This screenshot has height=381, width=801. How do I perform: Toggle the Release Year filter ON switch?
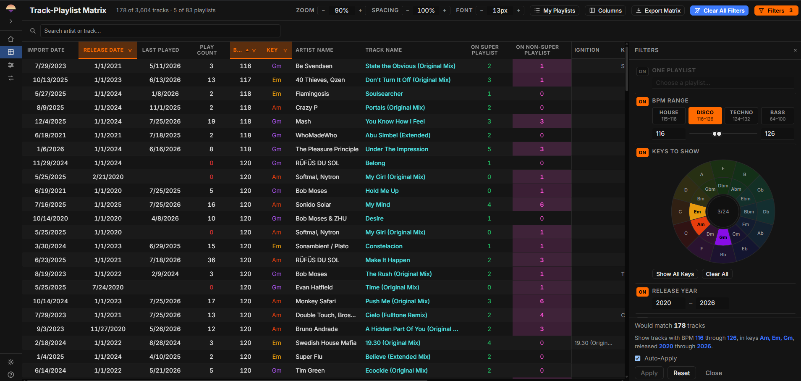click(x=642, y=292)
